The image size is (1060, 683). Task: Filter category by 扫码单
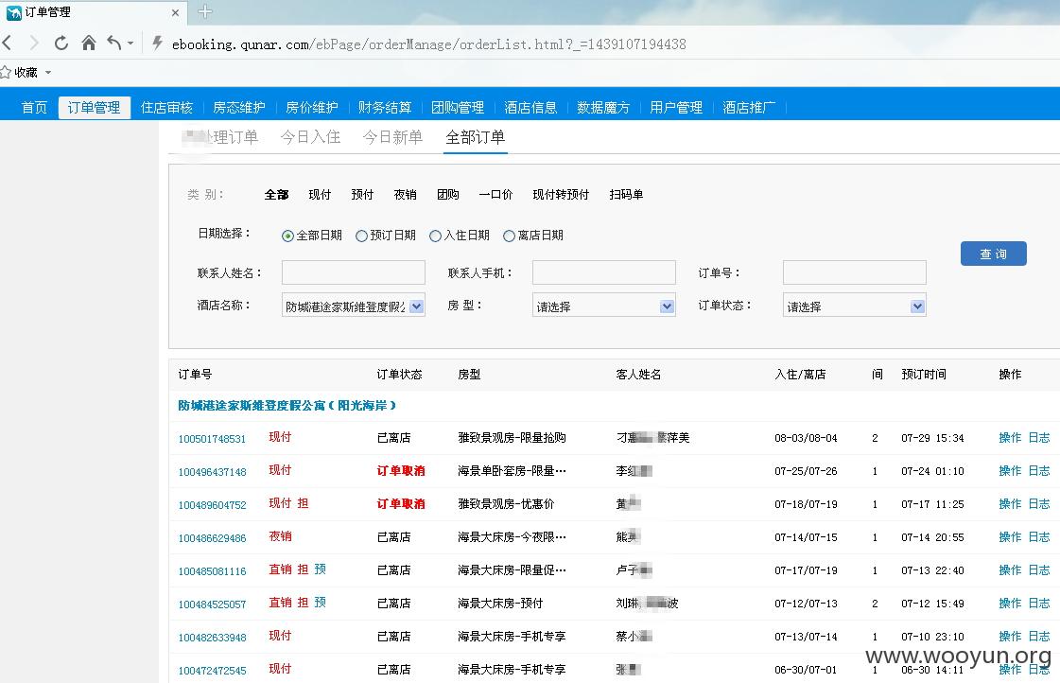point(626,195)
